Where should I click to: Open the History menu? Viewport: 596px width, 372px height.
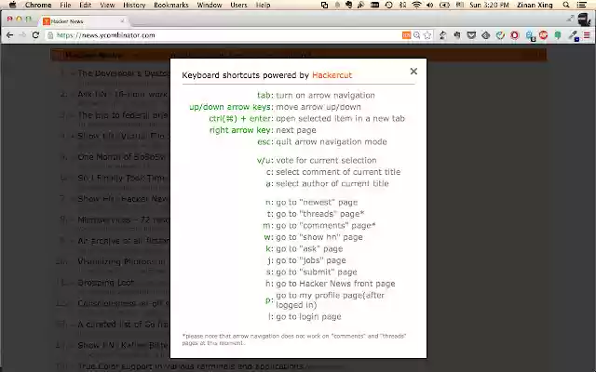click(x=134, y=5)
